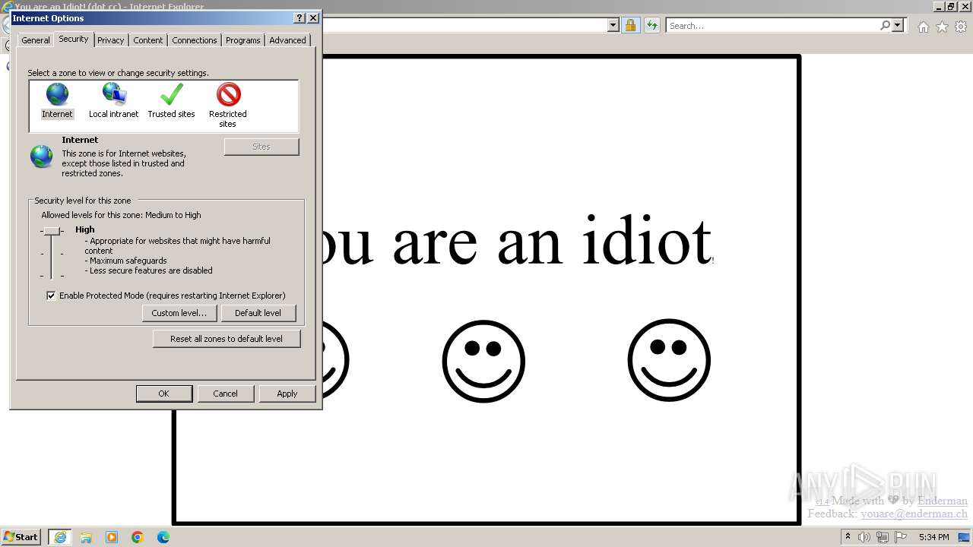Screen dimensions: 973x547
Task: Click the search magnifier icon
Action: (x=885, y=26)
